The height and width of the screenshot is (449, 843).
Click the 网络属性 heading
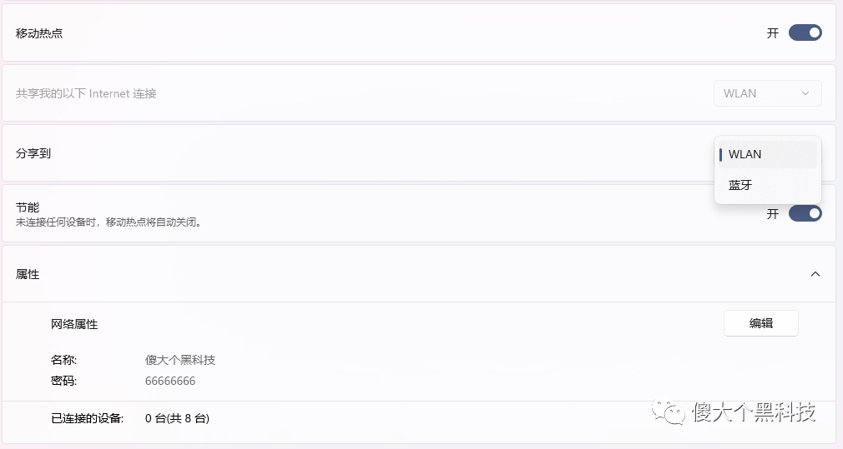74,324
